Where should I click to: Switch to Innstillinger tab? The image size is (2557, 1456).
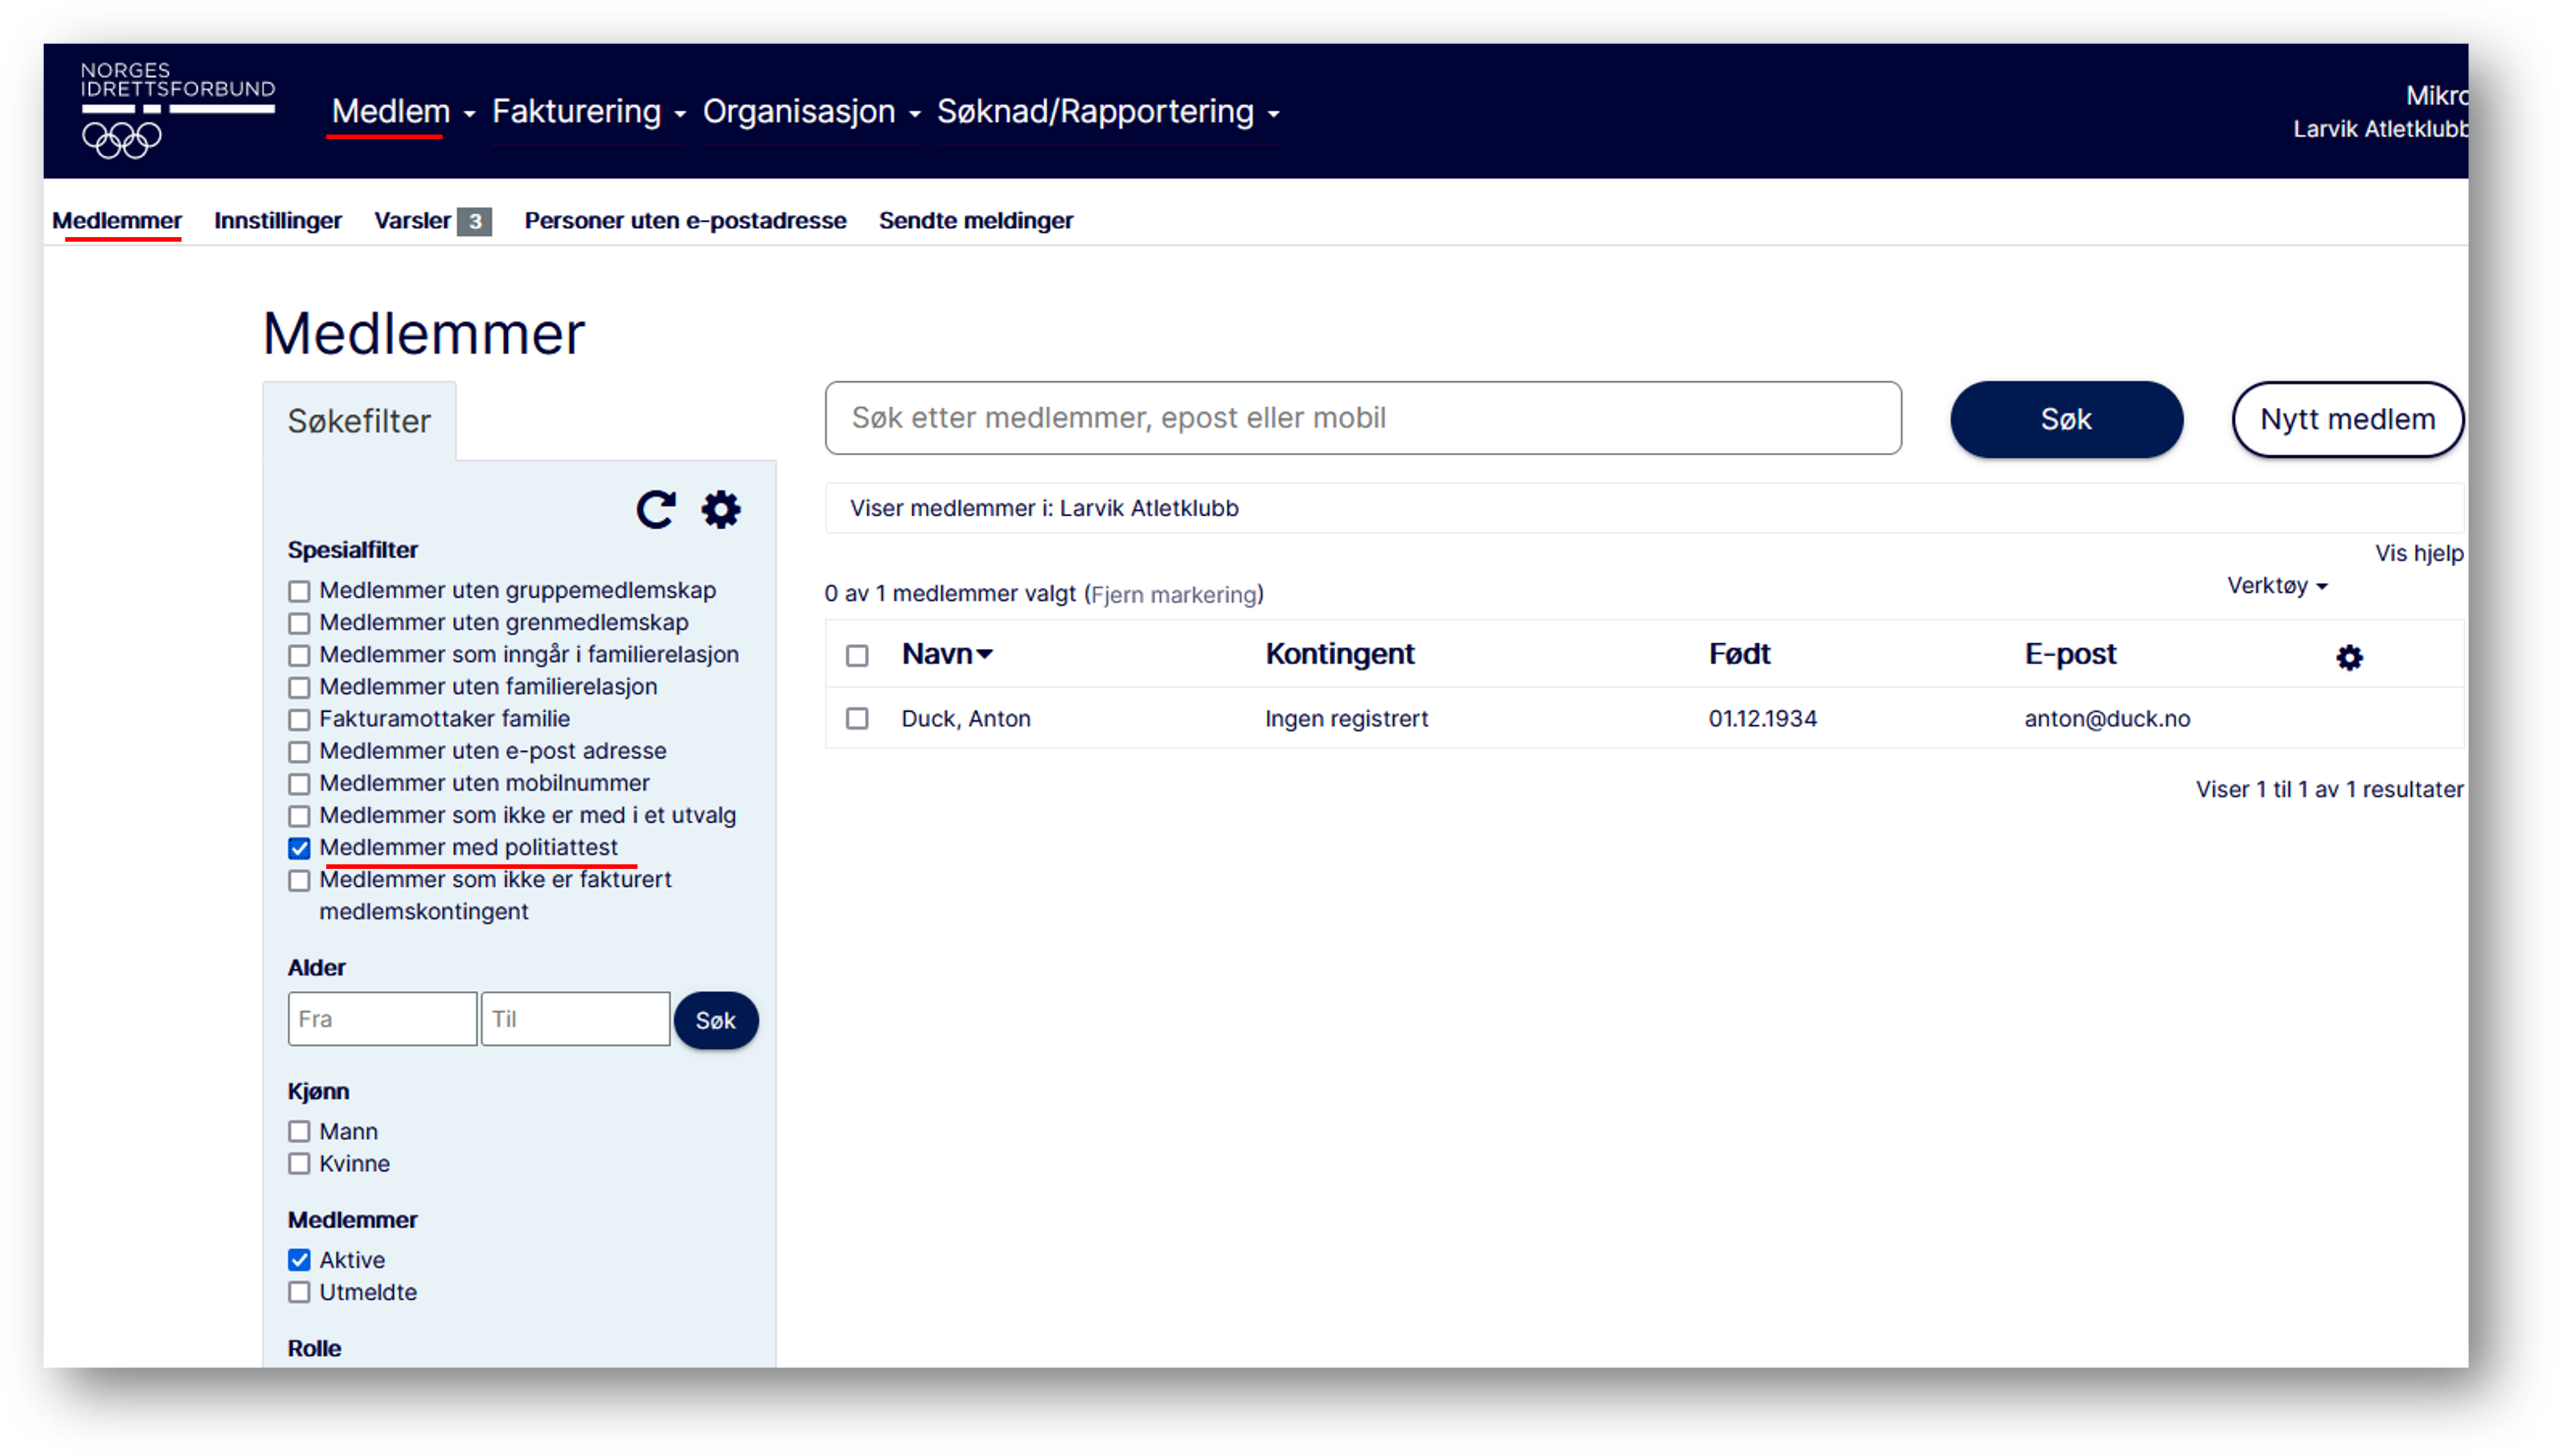pyautogui.click(x=277, y=220)
